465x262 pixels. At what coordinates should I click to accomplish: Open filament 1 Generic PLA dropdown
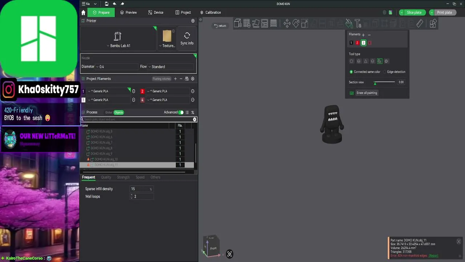point(108,91)
